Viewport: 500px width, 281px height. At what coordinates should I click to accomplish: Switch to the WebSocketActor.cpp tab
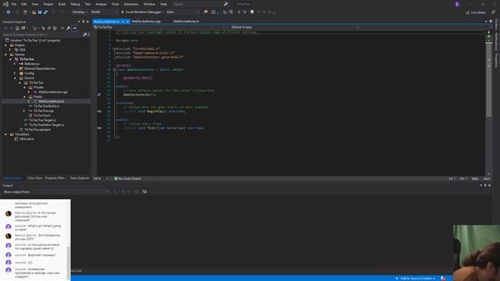(146, 22)
